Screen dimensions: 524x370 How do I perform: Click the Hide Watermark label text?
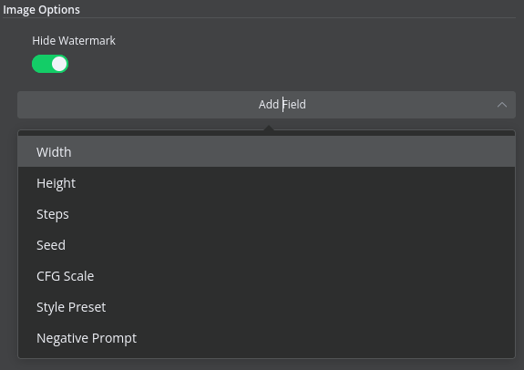pyautogui.click(x=74, y=40)
